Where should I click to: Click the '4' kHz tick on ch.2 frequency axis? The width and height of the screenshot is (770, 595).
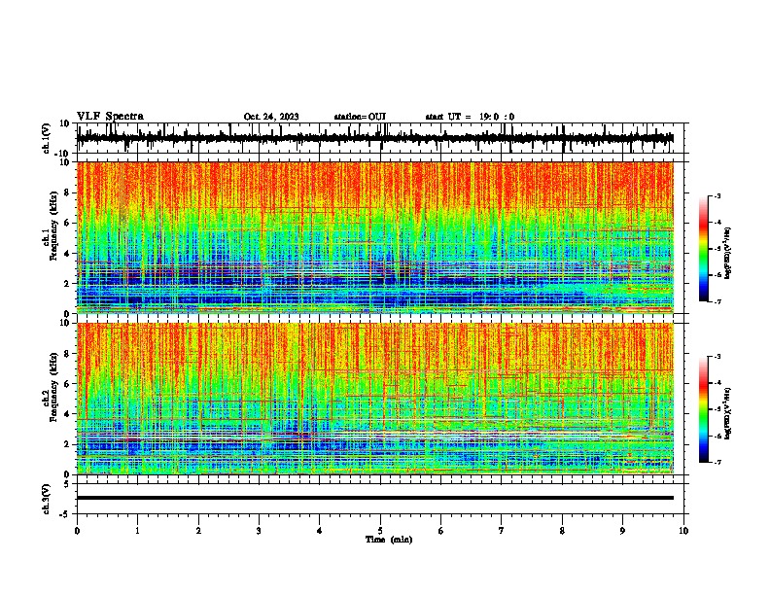68,414
